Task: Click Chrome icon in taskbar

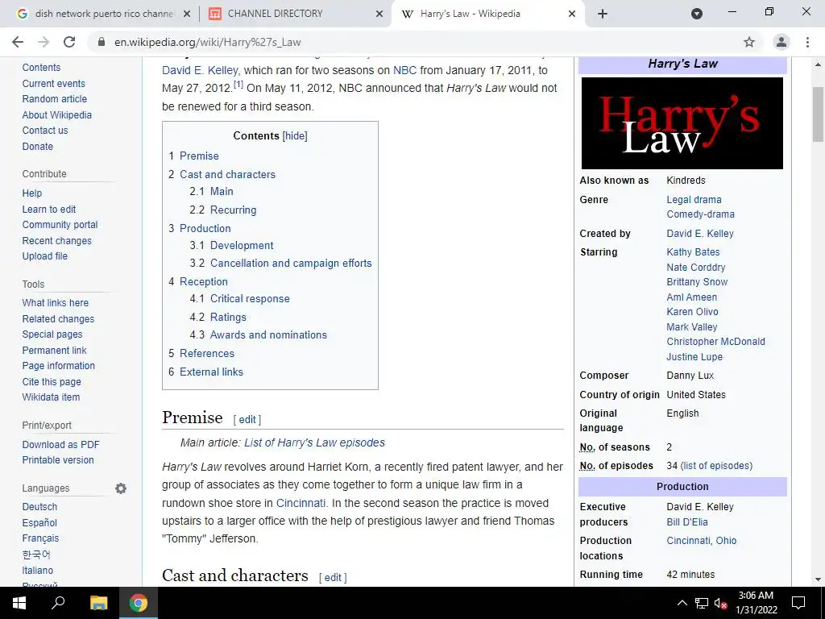Action: pyautogui.click(x=139, y=603)
